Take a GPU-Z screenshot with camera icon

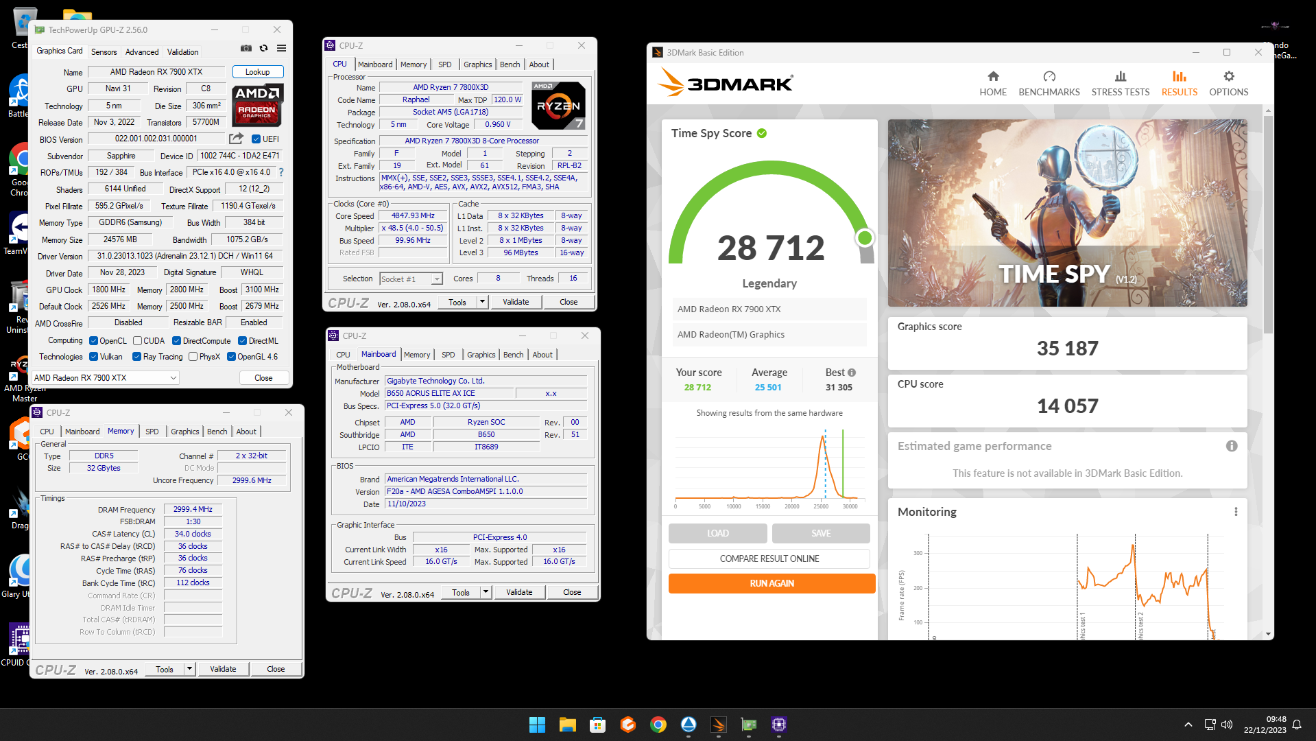(246, 49)
